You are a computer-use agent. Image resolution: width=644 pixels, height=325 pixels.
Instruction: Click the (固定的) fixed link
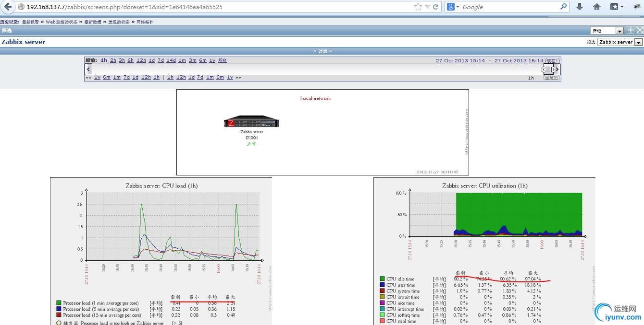coord(552,78)
